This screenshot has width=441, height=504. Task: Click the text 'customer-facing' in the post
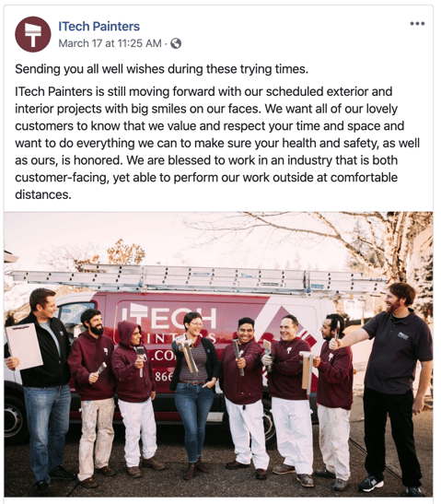[62, 178]
